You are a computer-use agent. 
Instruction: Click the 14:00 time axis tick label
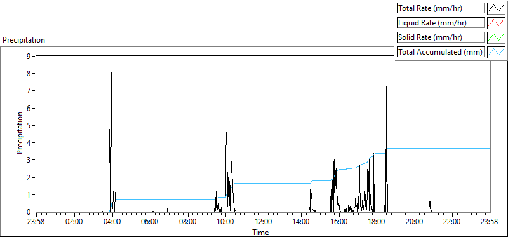pyautogui.click(x=301, y=222)
